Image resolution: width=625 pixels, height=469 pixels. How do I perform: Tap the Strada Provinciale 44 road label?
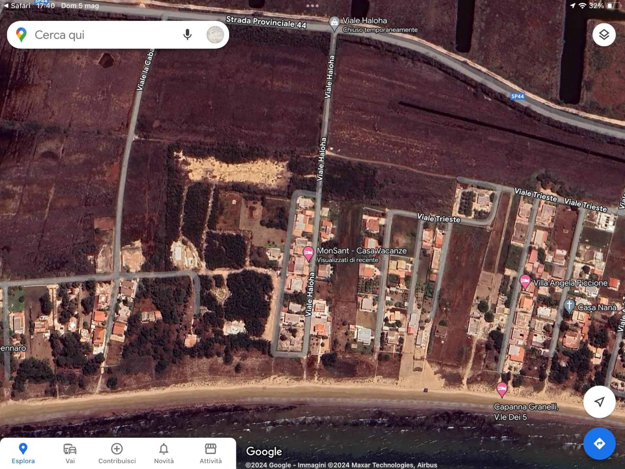[x=266, y=22]
